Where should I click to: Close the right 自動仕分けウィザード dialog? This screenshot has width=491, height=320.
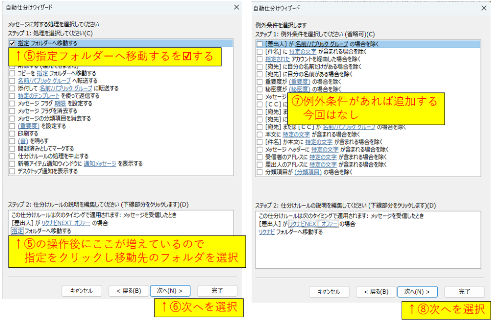[483, 8]
